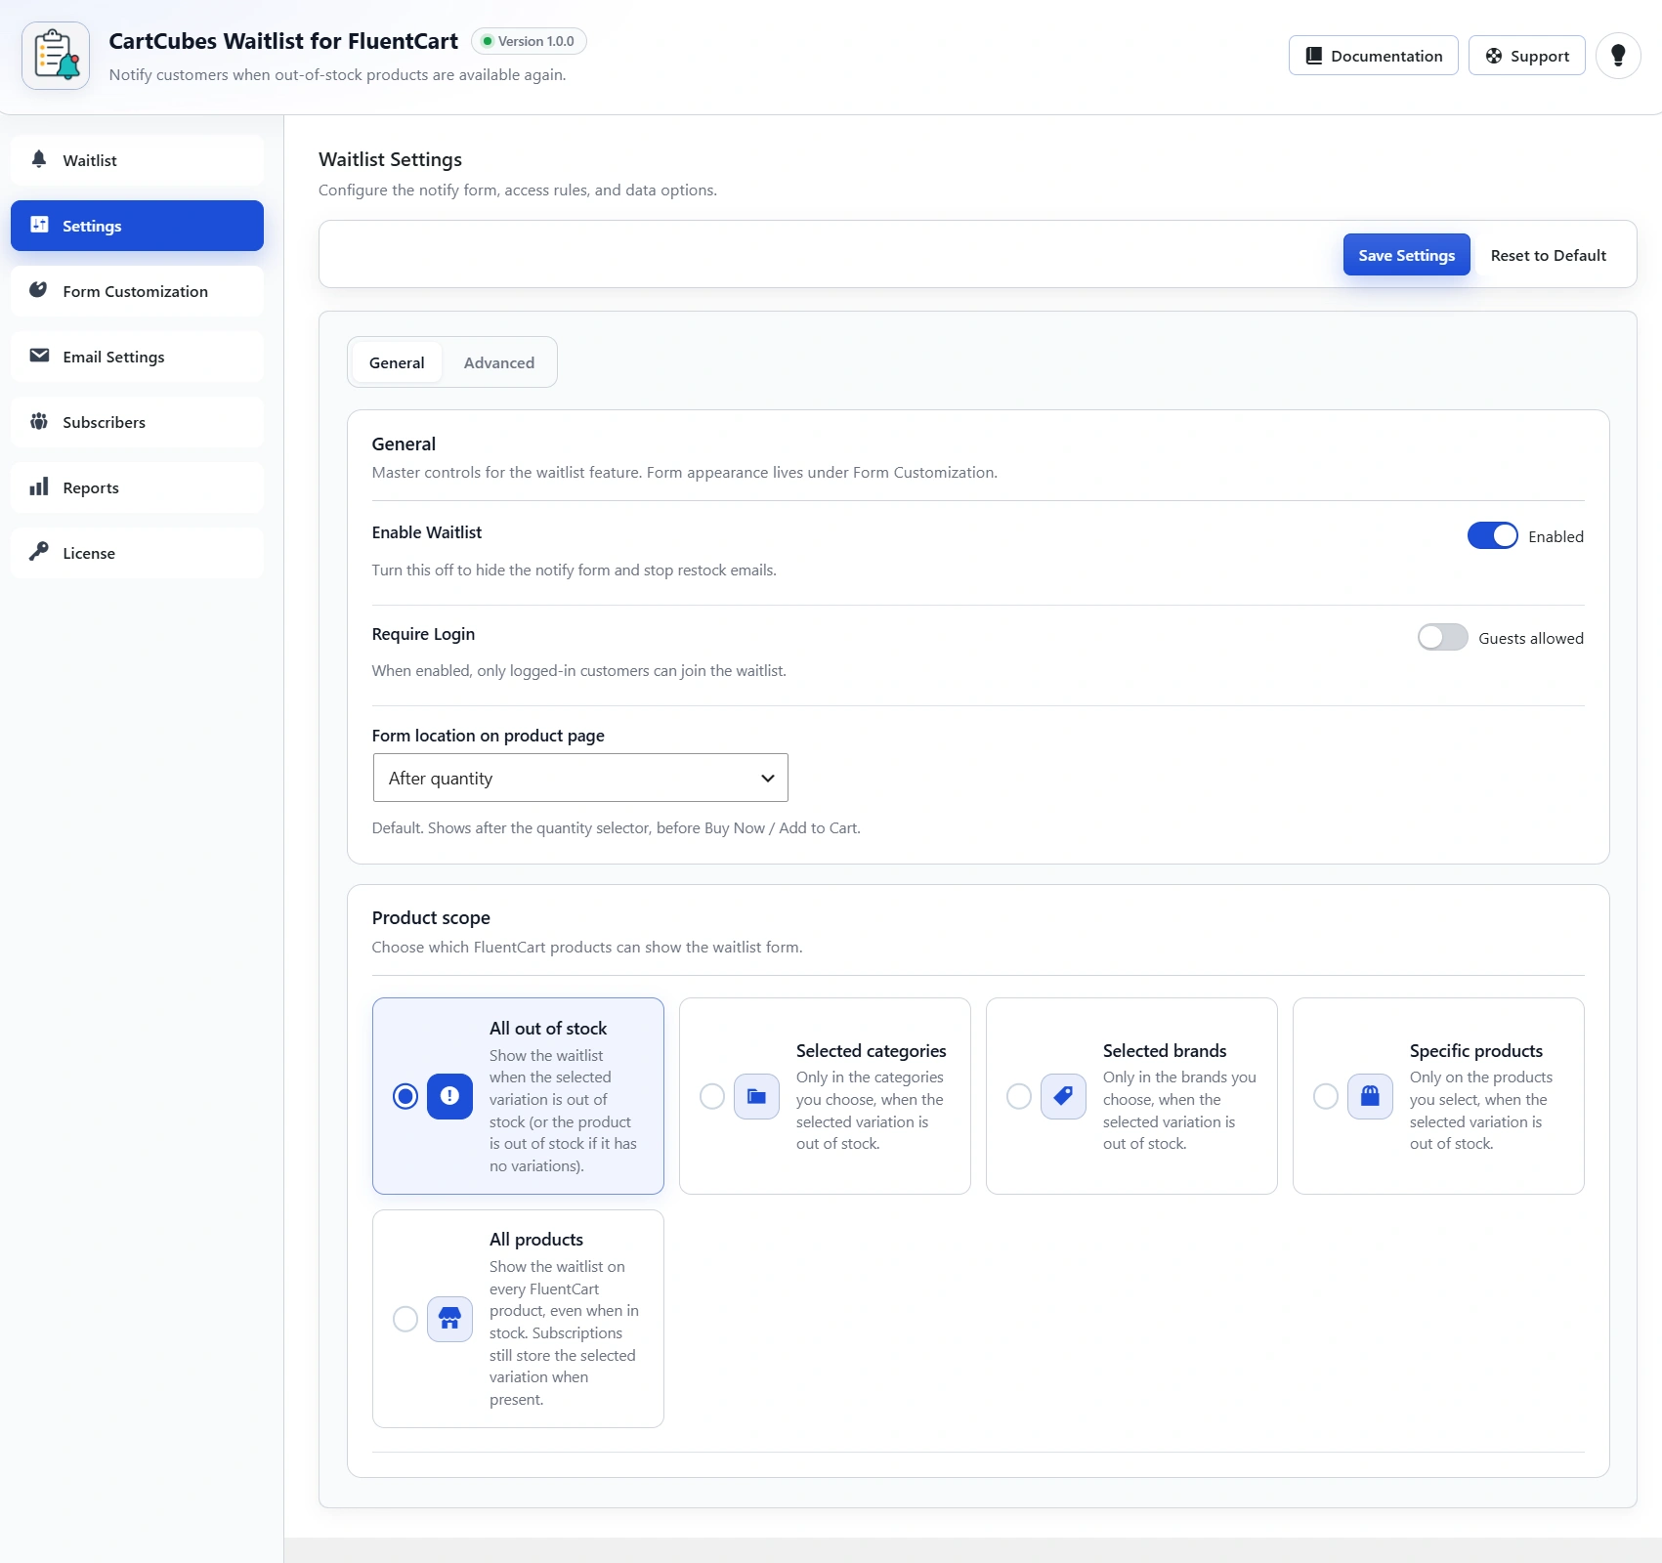Click the key icon for License

[x=39, y=552]
